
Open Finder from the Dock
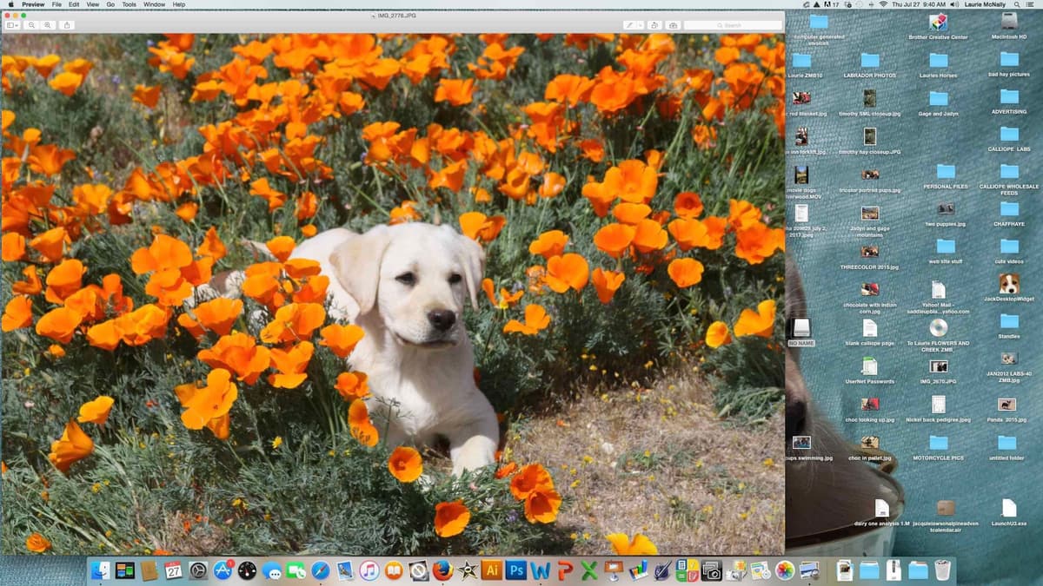101,570
